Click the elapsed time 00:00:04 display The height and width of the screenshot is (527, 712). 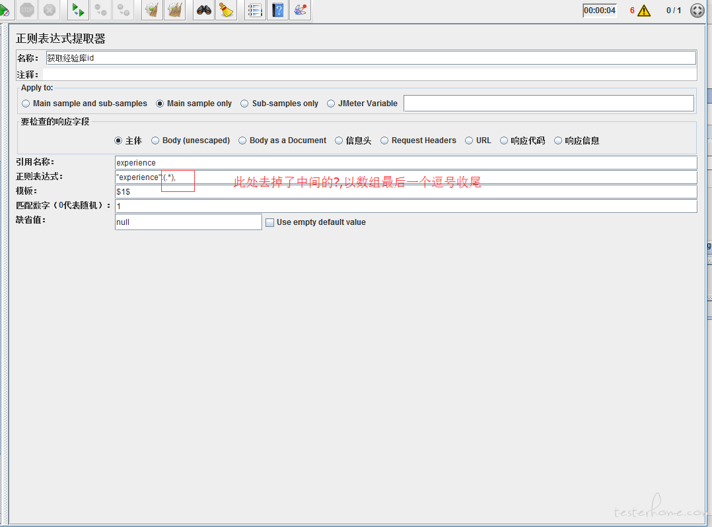click(600, 11)
